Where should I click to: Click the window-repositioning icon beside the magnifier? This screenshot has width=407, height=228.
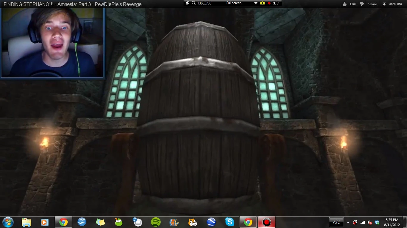[x=187, y=3]
